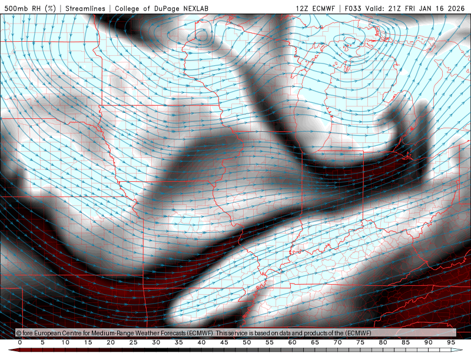
Task: Click the "95" label on the color scale
Action: point(451,342)
